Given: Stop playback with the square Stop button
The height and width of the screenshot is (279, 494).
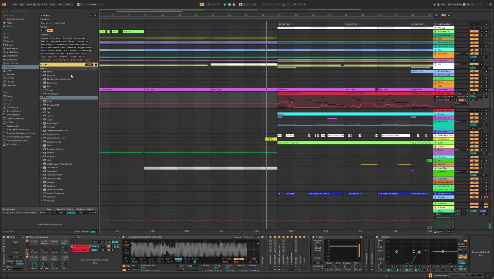Looking at the screenshot, I should coord(230,5).
